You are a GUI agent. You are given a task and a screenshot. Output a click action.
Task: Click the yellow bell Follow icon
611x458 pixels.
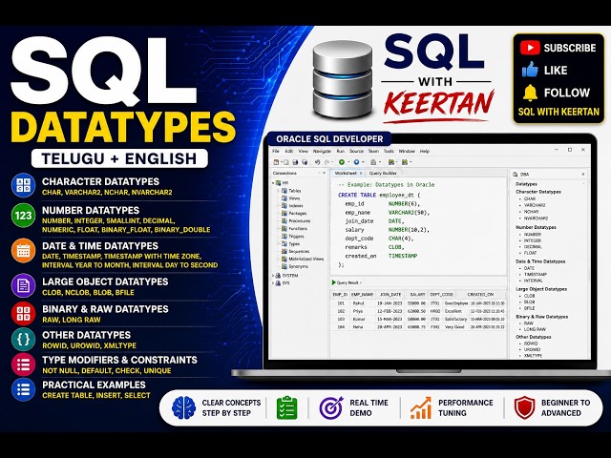tap(530, 93)
